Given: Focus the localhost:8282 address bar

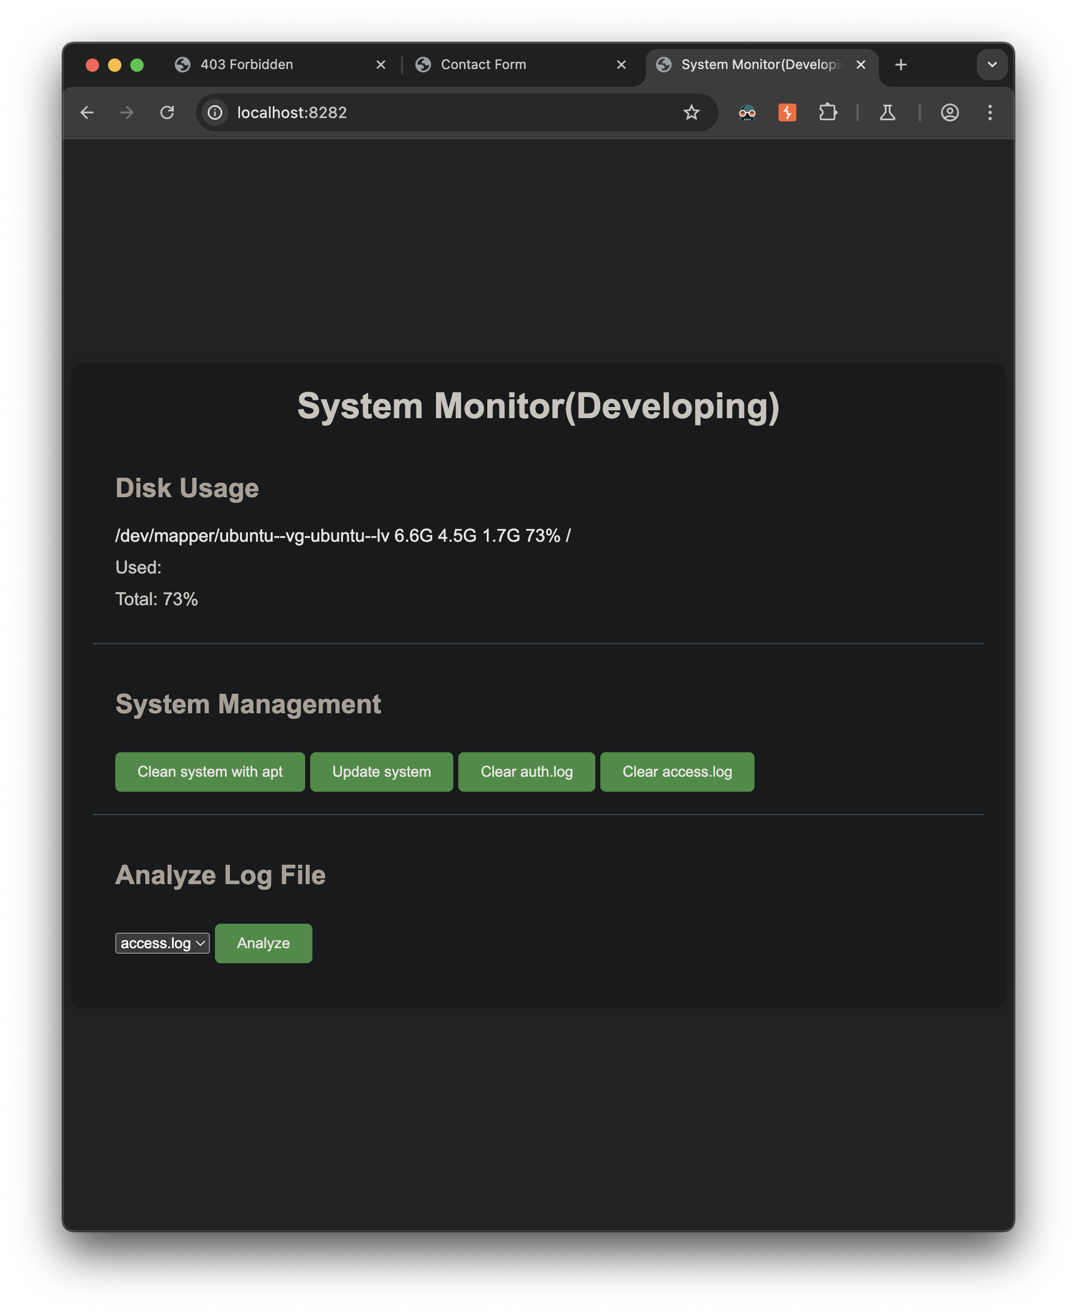Looking at the screenshot, I should pyautogui.click(x=434, y=112).
